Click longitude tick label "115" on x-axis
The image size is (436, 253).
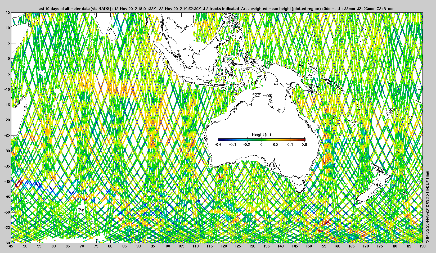tap(210, 246)
